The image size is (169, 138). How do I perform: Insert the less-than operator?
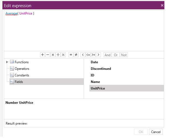click(83, 55)
